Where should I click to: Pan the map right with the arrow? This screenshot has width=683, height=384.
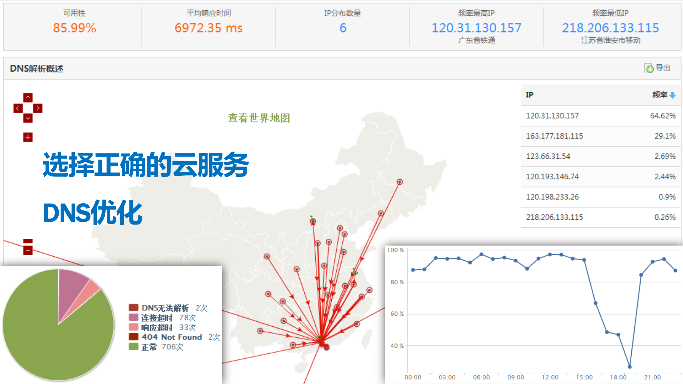point(38,108)
